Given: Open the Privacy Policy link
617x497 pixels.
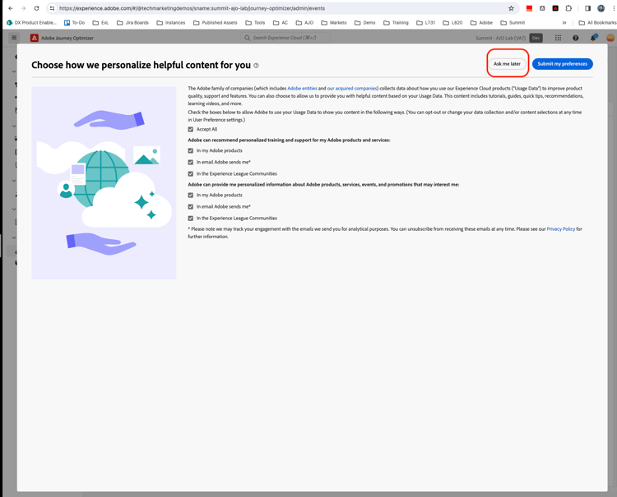Looking at the screenshot, I should 561,229.
